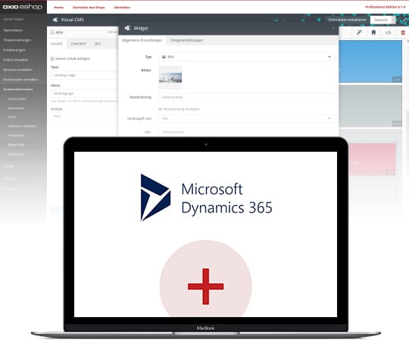The image size is (409, 349).
Task: Click the red plus icon
Action: click(205, 286)
